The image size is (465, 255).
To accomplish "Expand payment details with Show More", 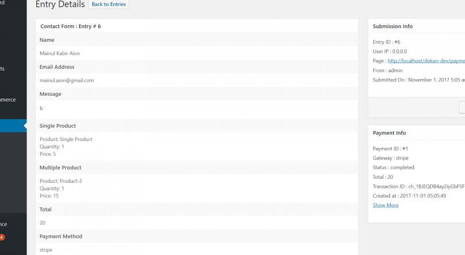I will click(385, 205).
